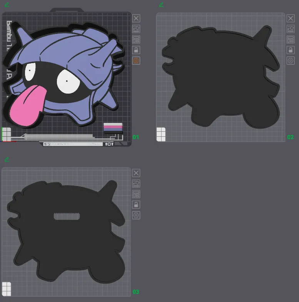
Task: Toggle the lock on plate 02
Action: [x=291, y=50]
